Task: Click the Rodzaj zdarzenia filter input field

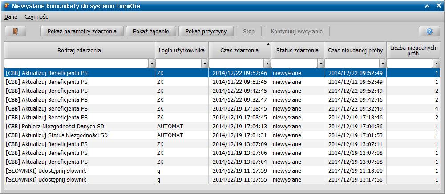Action: coord(77,64)
